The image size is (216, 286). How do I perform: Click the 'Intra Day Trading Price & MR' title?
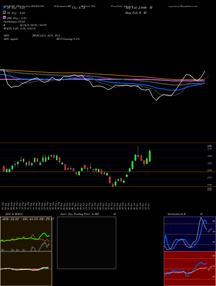79,214
